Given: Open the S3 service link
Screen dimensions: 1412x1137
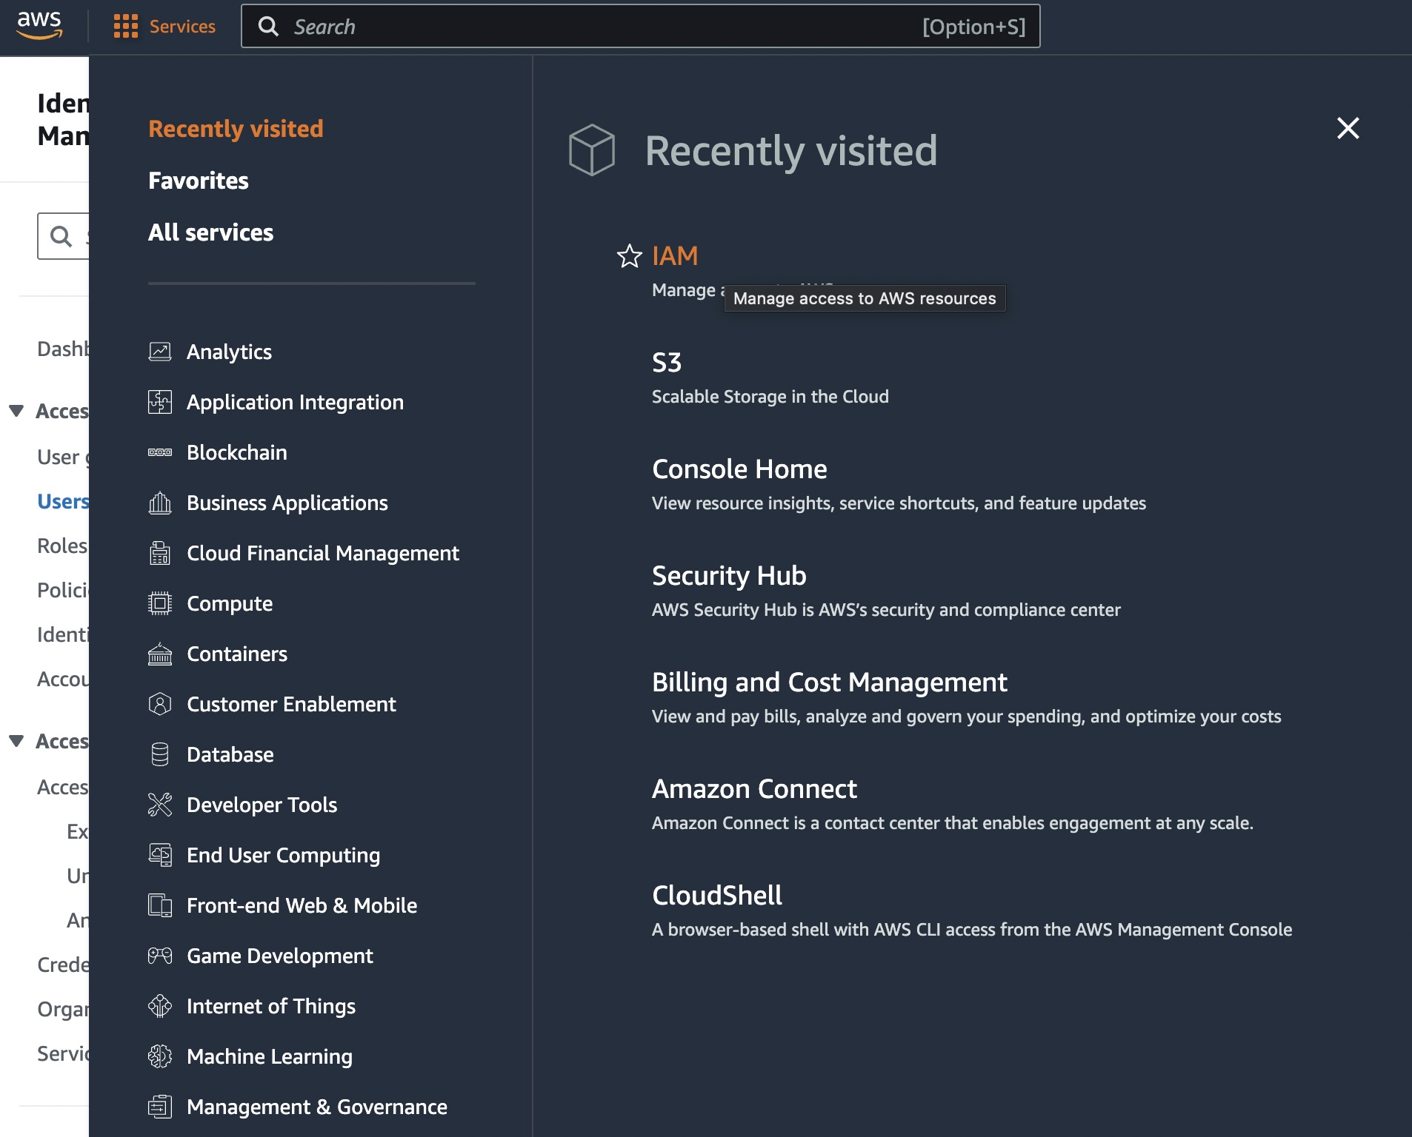Looking at the screenshot, I should click(x=667, y=363).
